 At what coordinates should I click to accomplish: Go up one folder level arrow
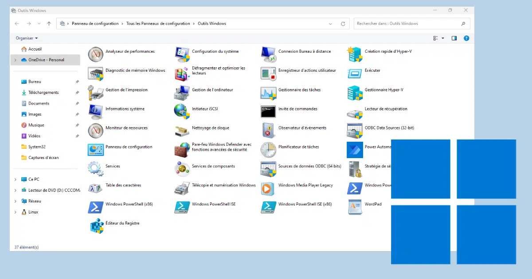[49, 23]
